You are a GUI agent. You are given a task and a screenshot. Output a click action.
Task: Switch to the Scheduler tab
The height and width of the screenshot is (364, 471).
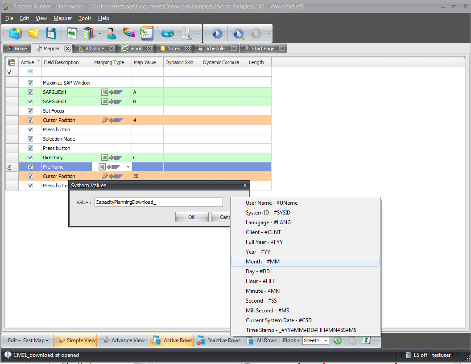(215, 49)
